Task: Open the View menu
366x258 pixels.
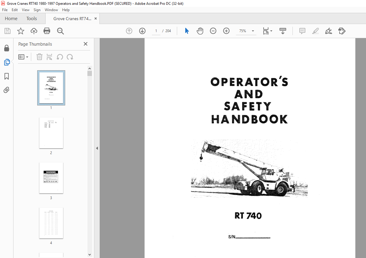Action: (26, 10)
